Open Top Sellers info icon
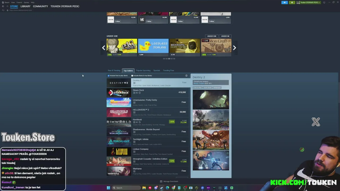 click(186, 76)
